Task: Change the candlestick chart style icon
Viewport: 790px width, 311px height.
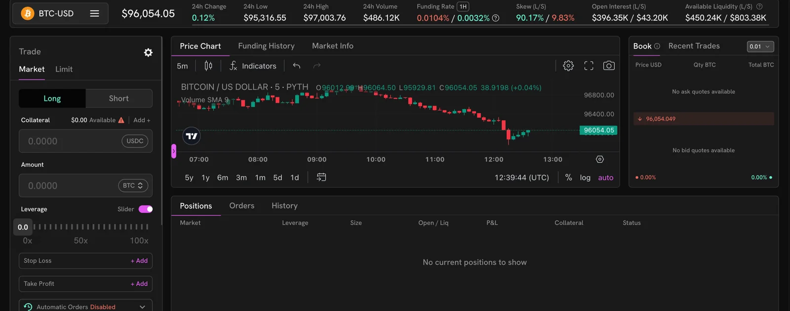Action: (x=208, y=66)
